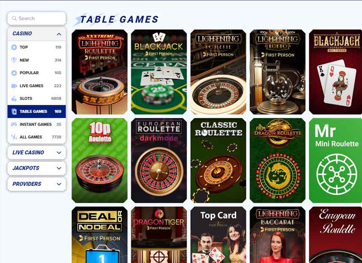
Task: Expand the Providers section
Action: [x=59, y=184]
